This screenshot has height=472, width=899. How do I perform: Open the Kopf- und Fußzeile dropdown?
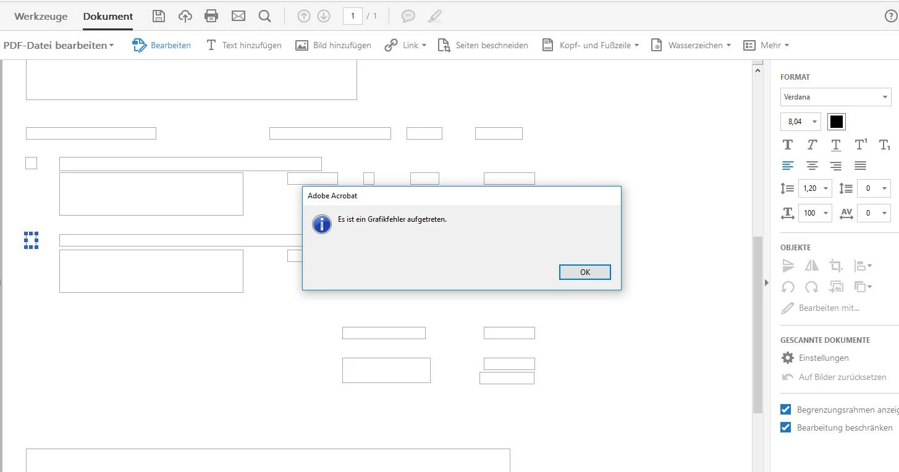point(590,45)
